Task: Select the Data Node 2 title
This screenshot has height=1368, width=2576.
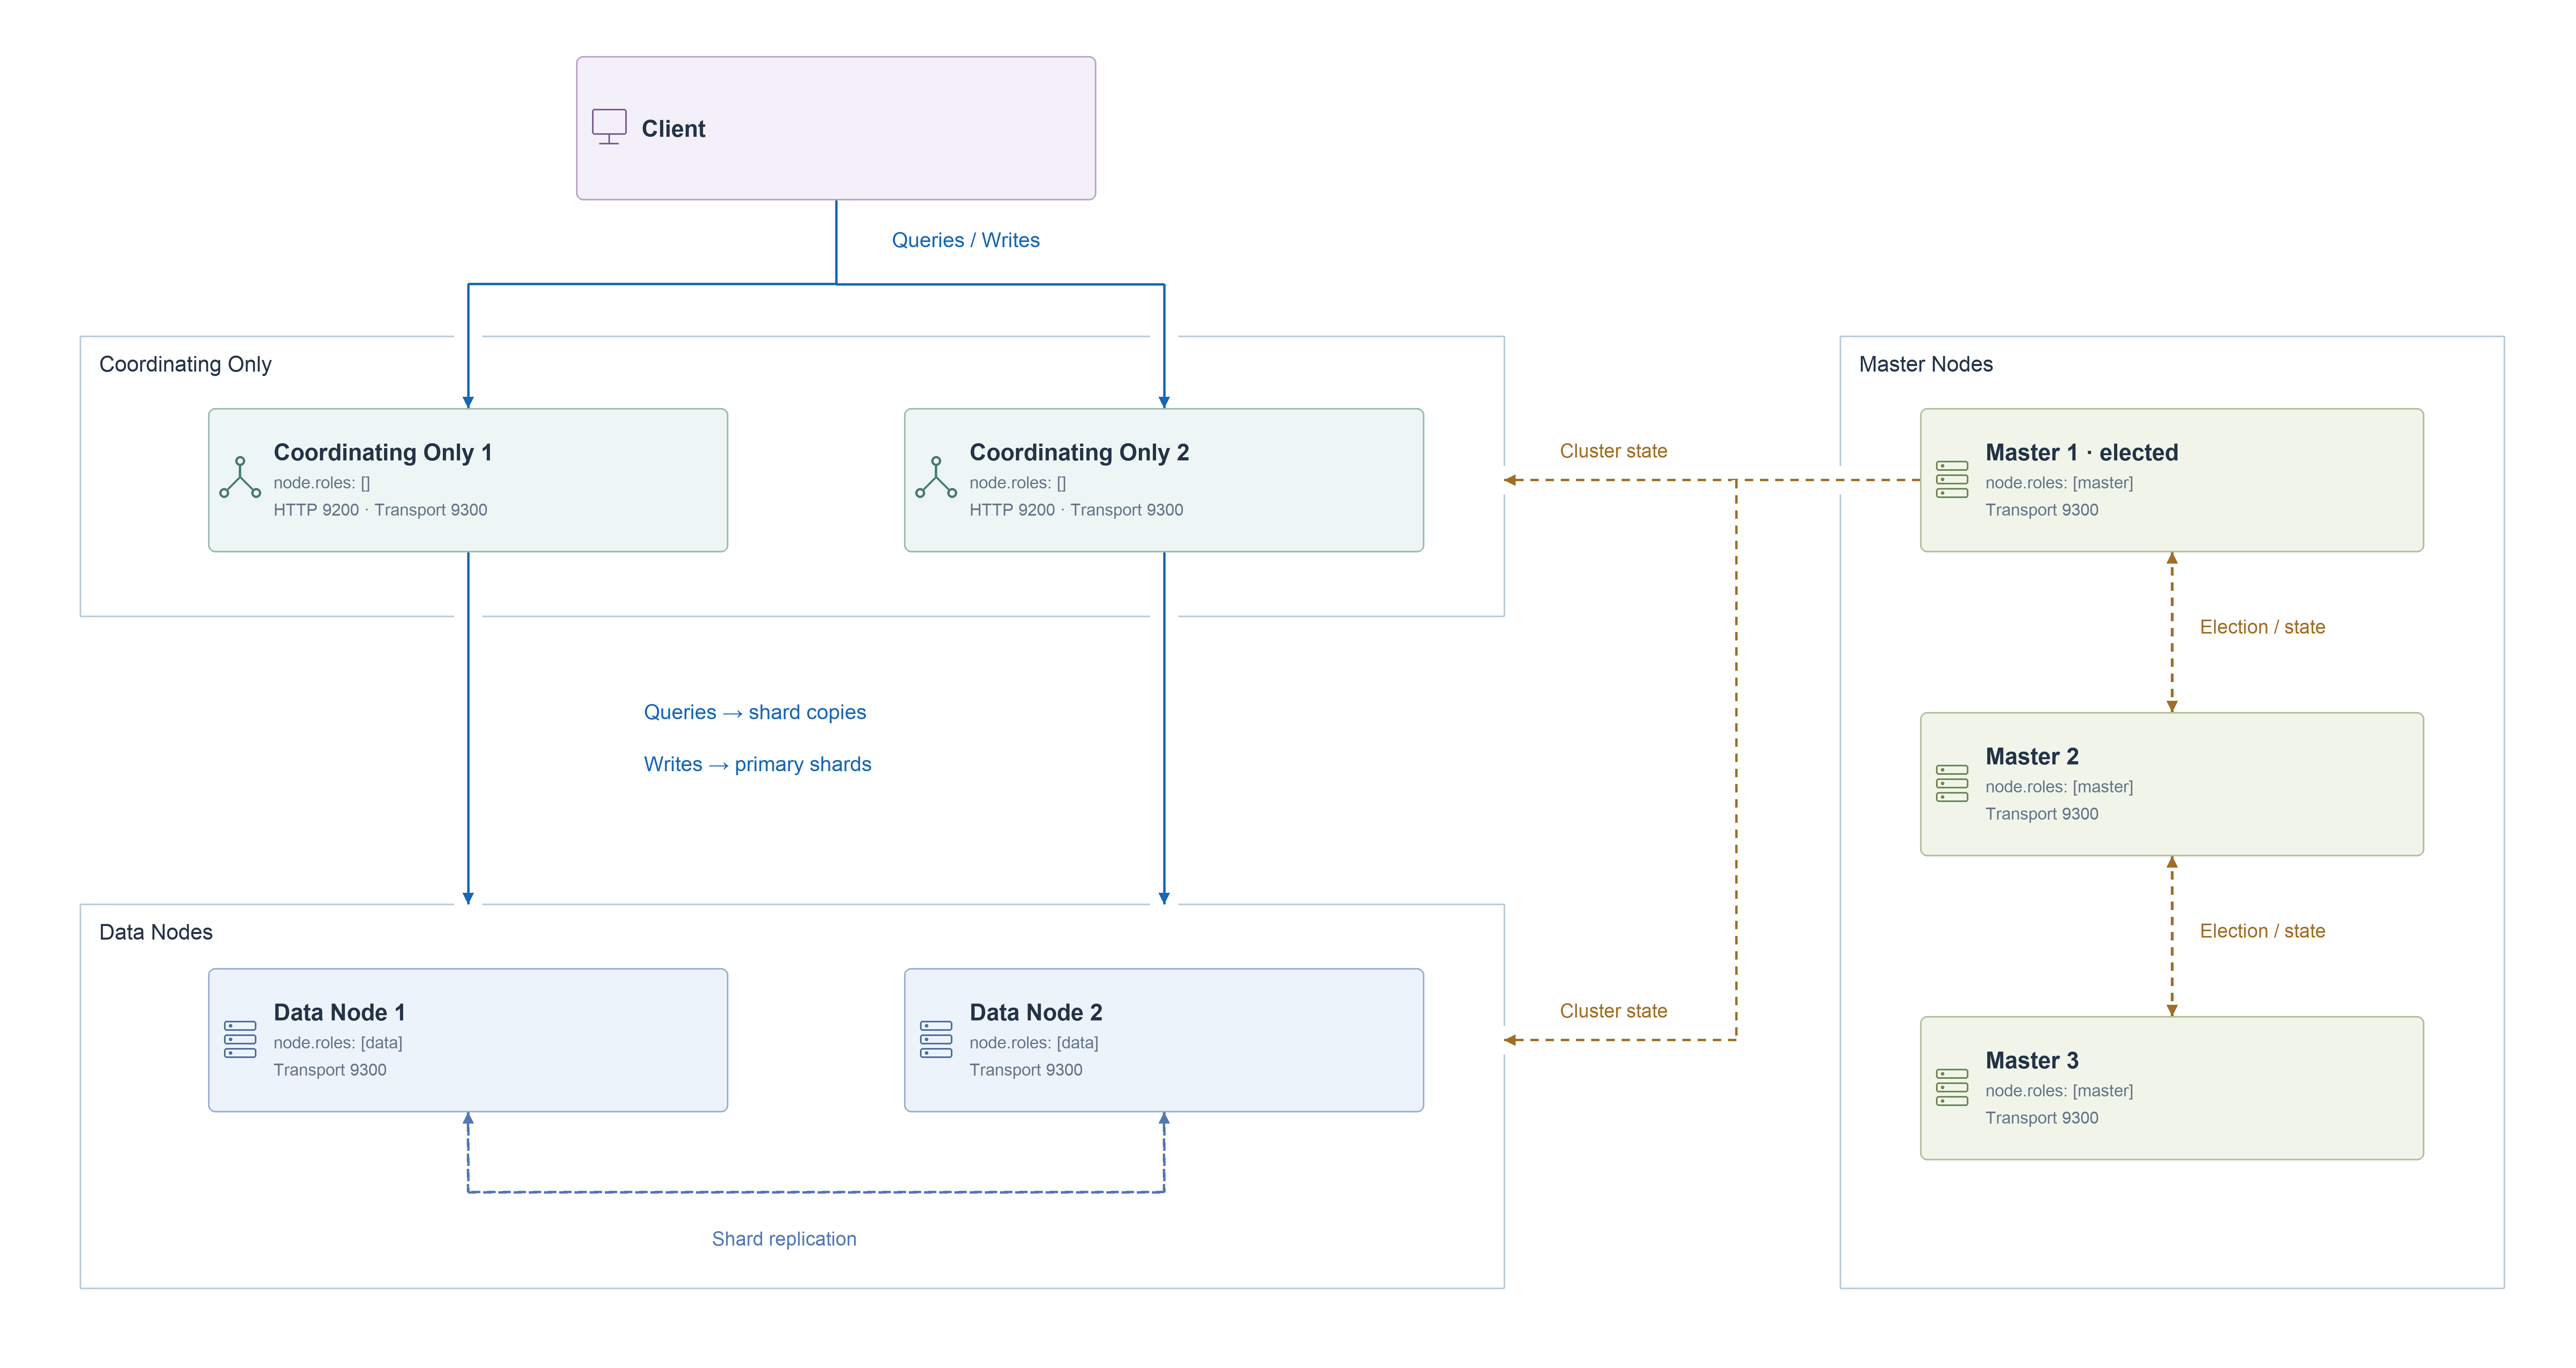Action: pyautogui.click(x=1036, y=1013)
